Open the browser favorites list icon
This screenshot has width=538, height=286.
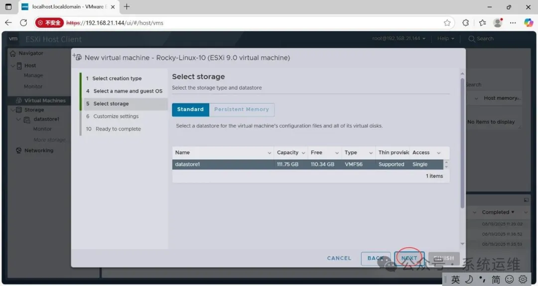click(x=482, y=22)
